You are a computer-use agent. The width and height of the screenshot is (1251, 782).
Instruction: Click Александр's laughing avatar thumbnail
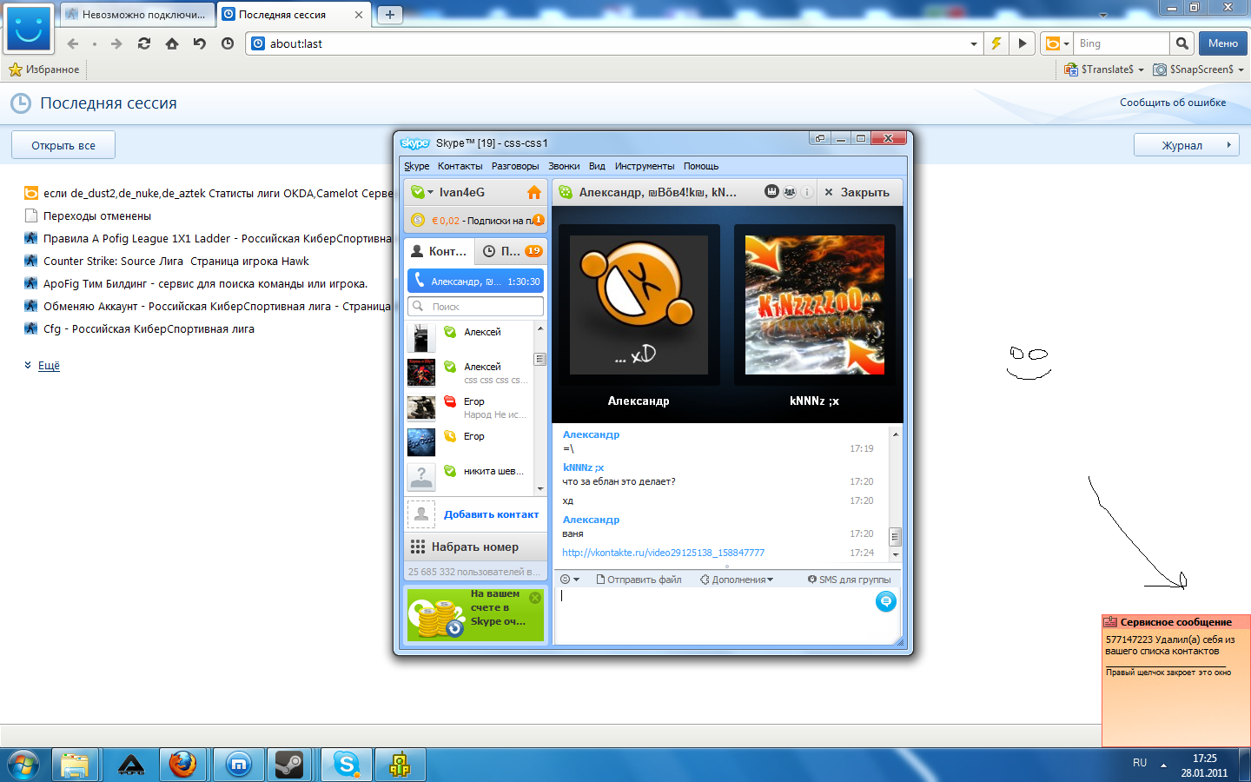(x=639, y=304)
